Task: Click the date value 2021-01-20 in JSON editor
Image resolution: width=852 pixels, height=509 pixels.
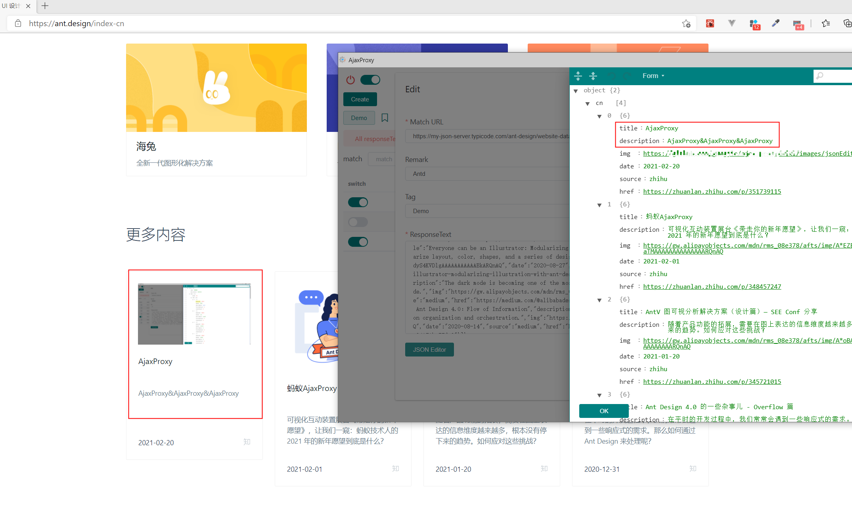Action: [x=661, y=356]
